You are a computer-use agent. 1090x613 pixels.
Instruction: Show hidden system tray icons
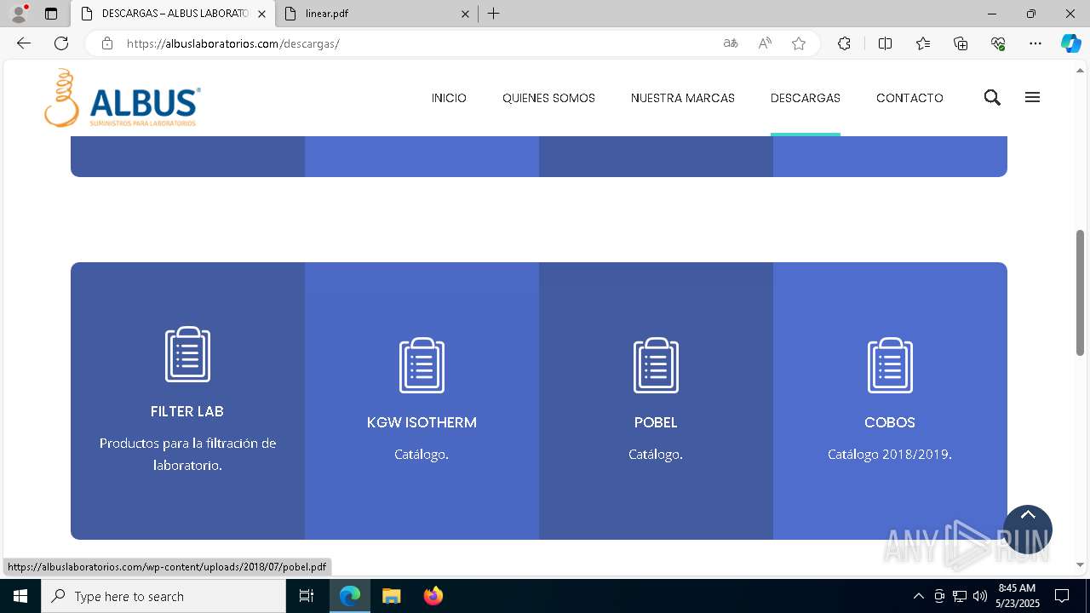[918, 596]
